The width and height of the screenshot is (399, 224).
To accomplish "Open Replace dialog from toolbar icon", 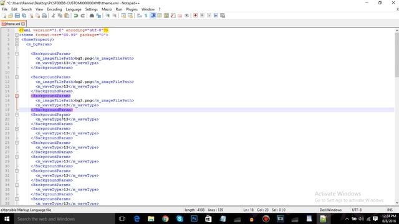I will click(99, 16).
